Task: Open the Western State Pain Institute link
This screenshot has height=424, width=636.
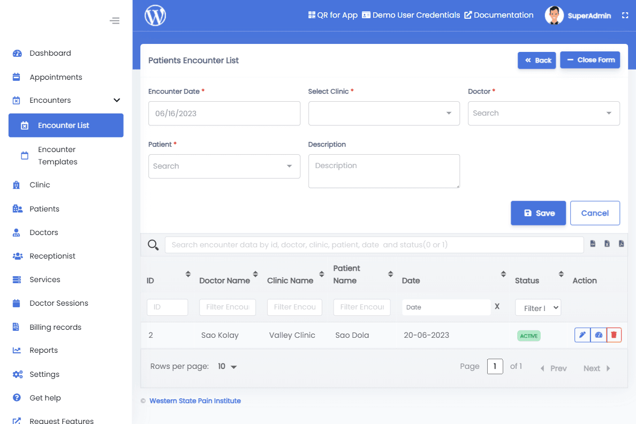Action: click(195, 400)
